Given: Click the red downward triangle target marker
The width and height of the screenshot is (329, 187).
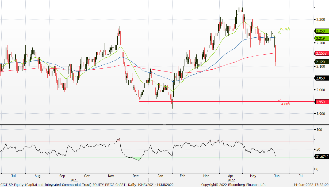Looking at the screenshot, I should [x=279, y=100].
